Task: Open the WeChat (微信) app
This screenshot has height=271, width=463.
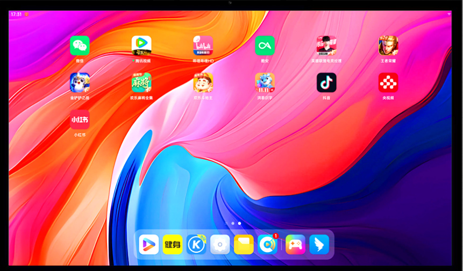Action: [x=80, y=46]
